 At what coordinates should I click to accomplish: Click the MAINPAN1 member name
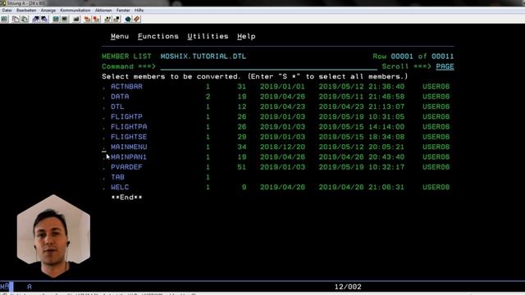point(129,157)
